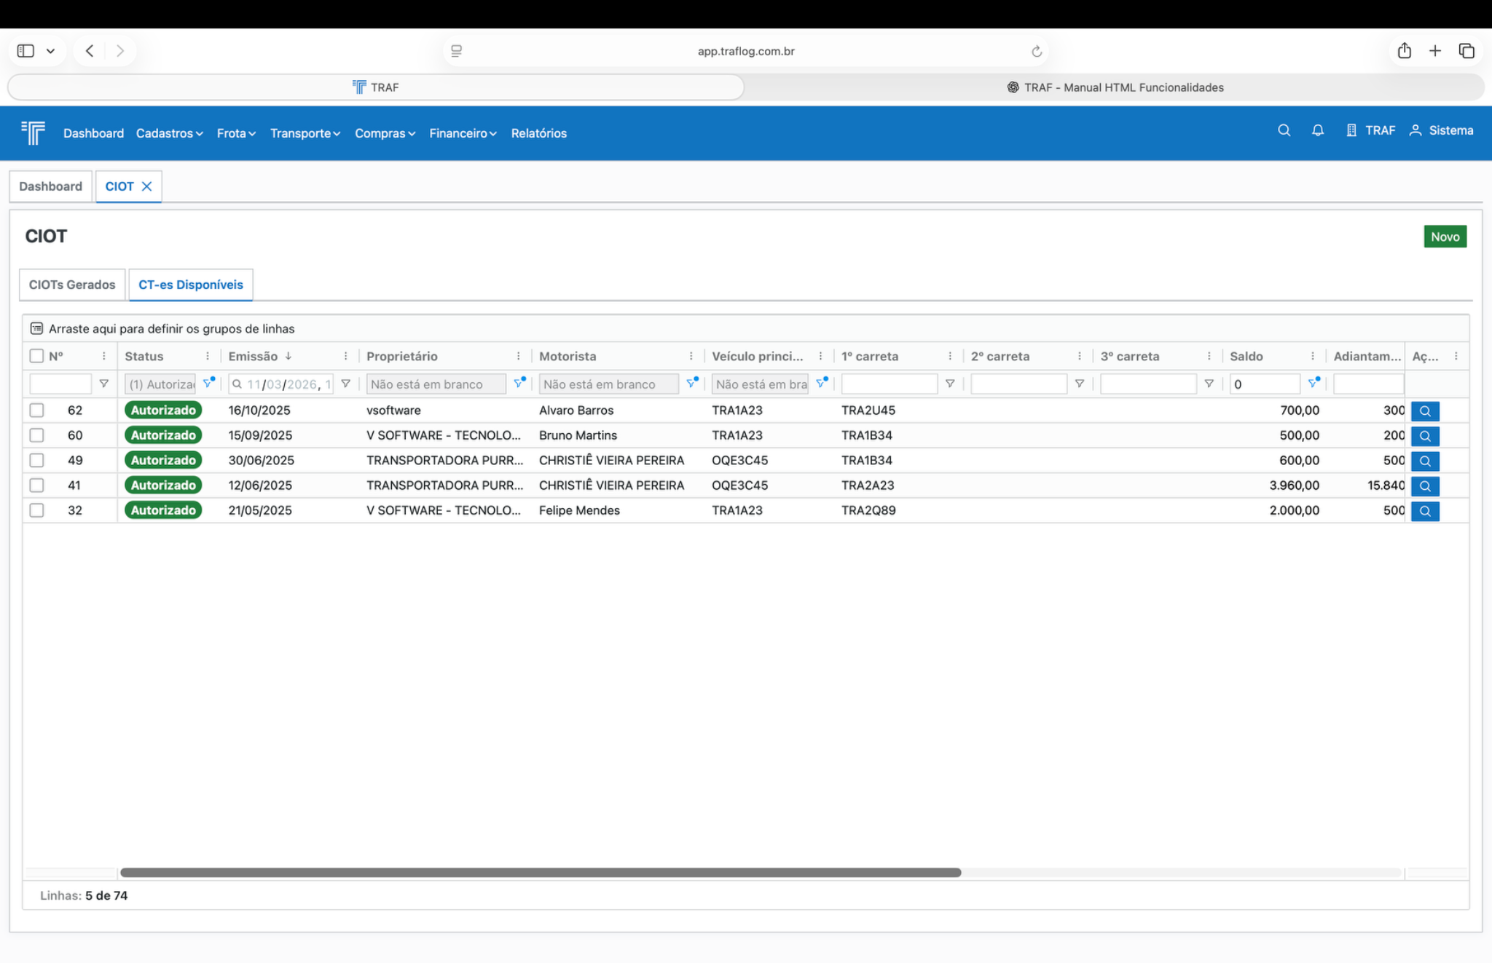Click Safari share icon
Screen dimensions: 1492x963
click(x=1404, y=51)
